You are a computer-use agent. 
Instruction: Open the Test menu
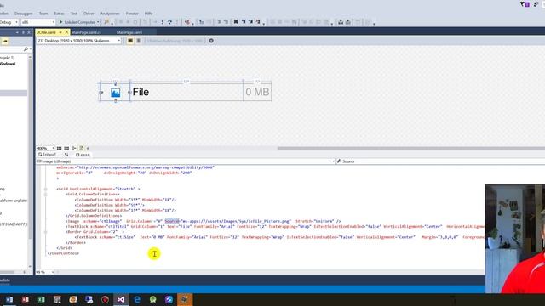(74, 14)
